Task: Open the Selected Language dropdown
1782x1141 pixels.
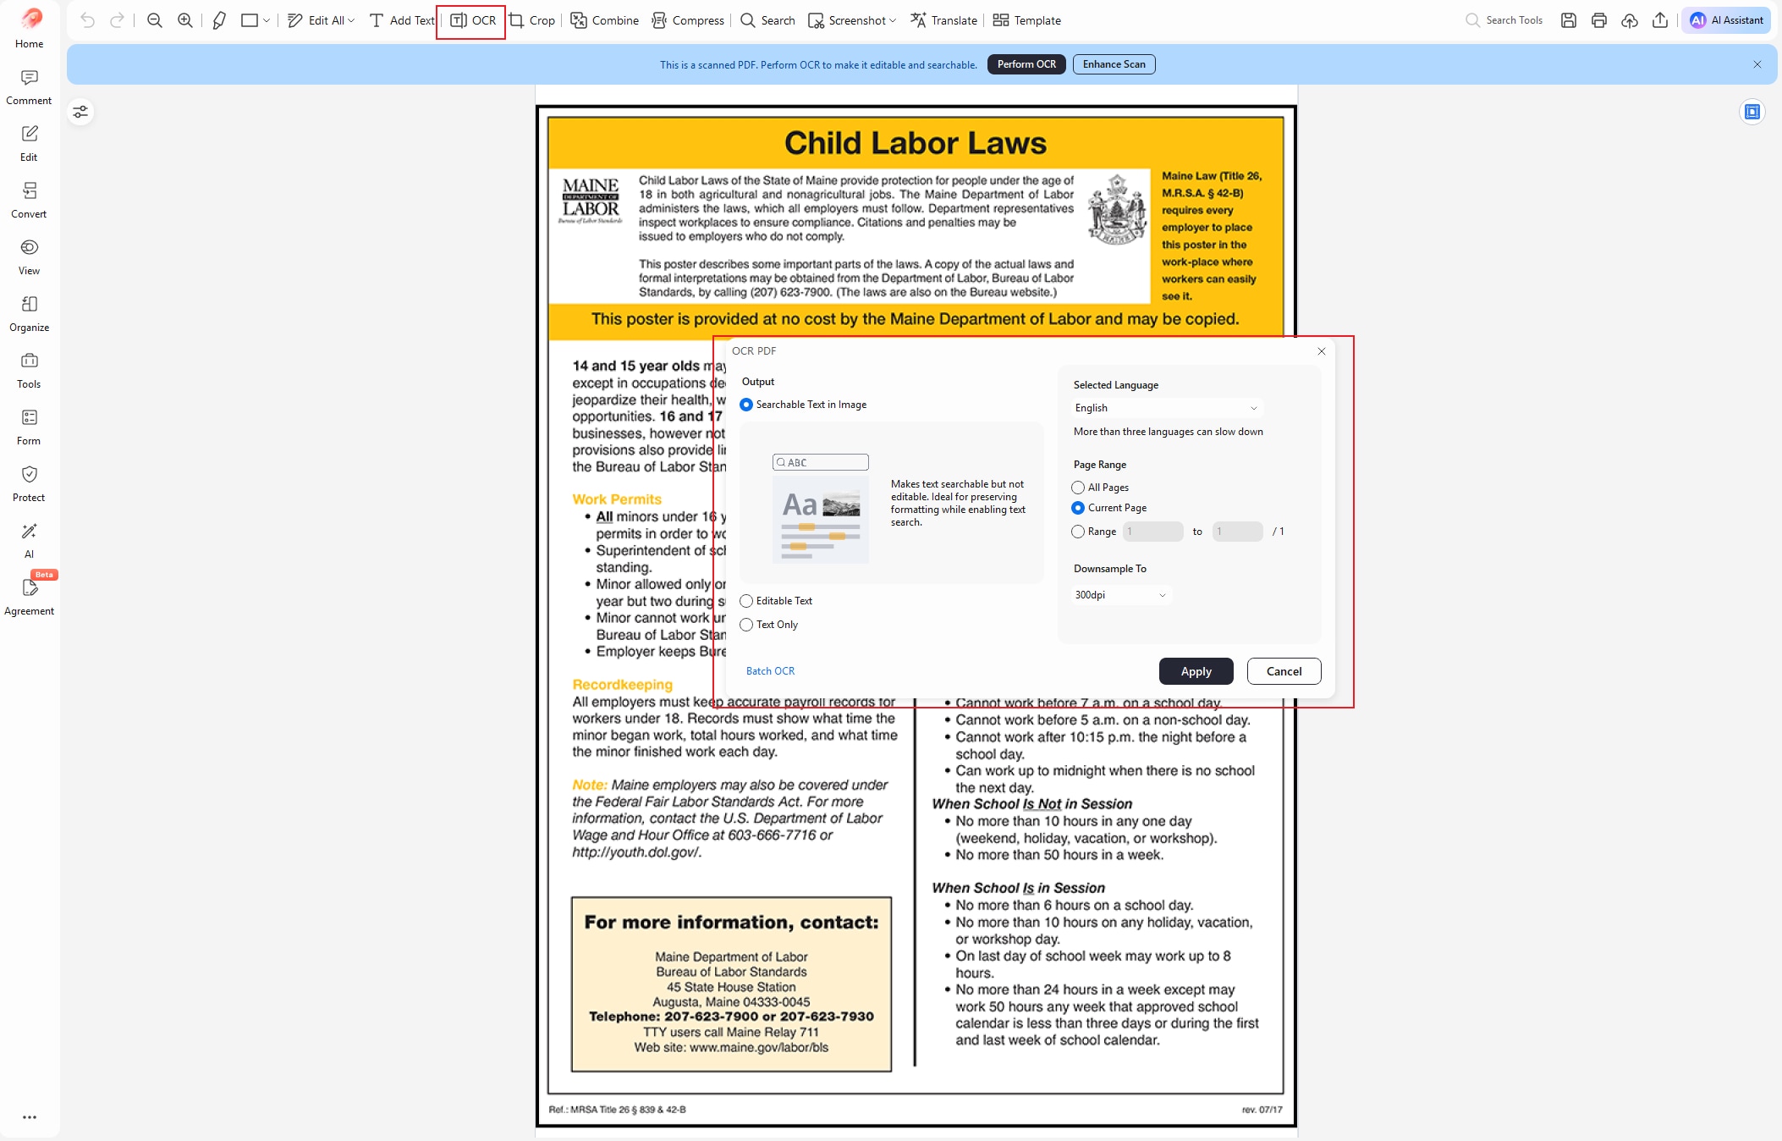Action: [1167, 408]
